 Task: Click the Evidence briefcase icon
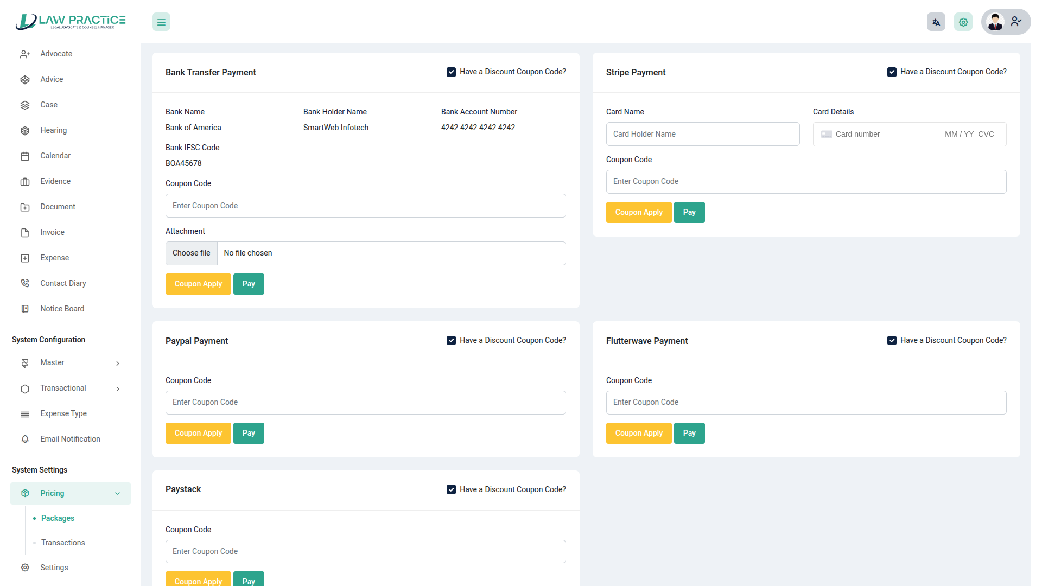(x=25, y=182)
